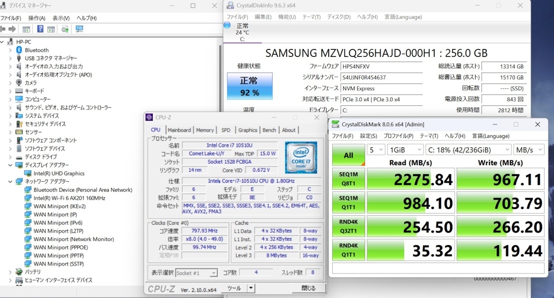The width and height of the screenshot is (554, 298).
Task: Click the 閉じる button in CPU-Z
Action: 308,288
